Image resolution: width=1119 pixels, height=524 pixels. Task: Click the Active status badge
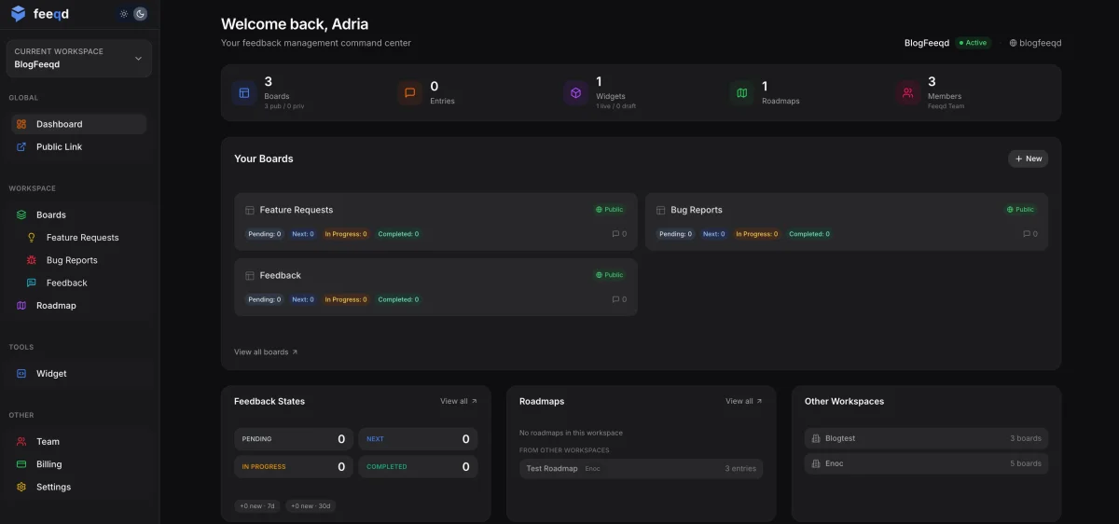click(x=973, y=43)
